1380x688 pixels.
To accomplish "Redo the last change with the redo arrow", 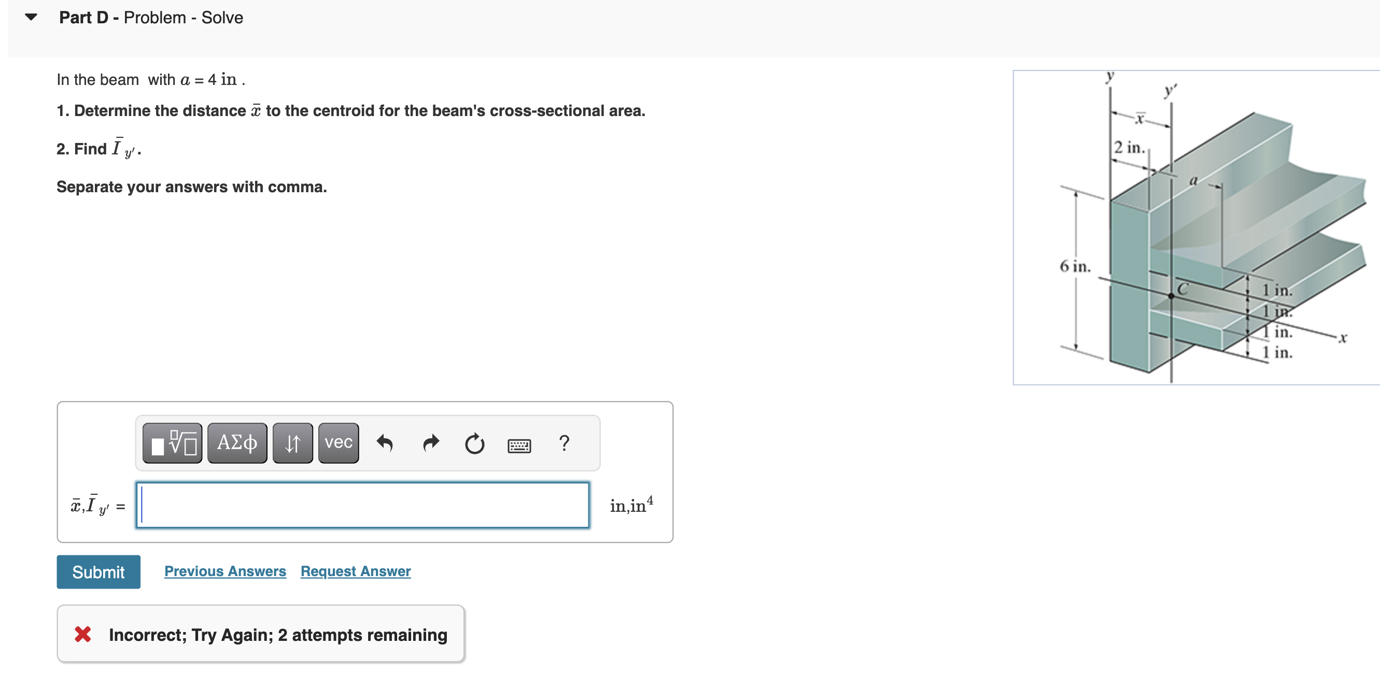I will point(430,444).
